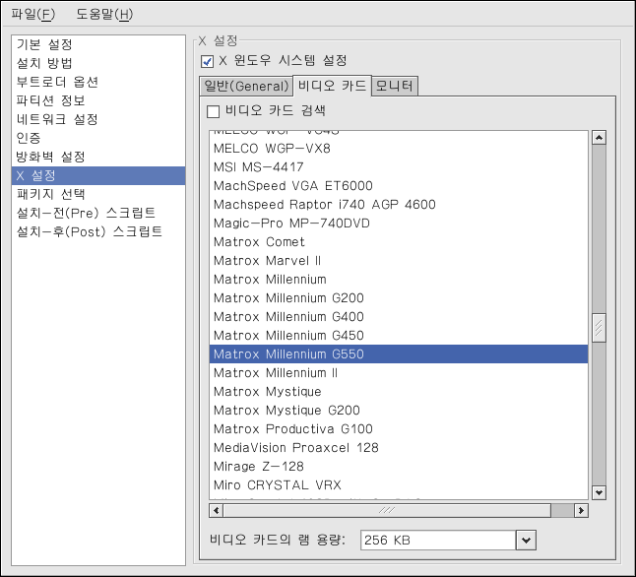Screen dimensions: 636x577
Task: Open 네트워크 설정 in the sidebar
Action: (57, 120)
